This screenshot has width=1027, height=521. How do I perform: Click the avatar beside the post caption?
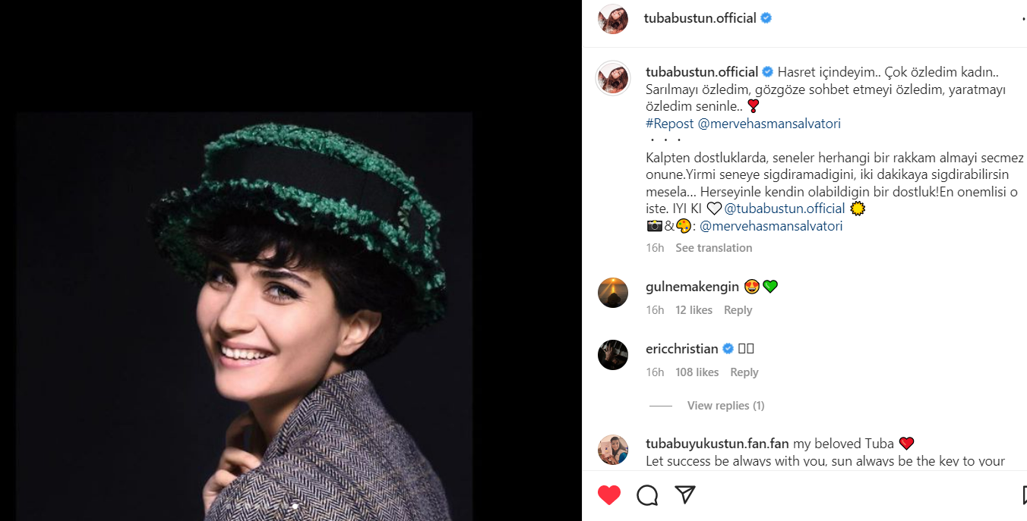pos(613,77)
